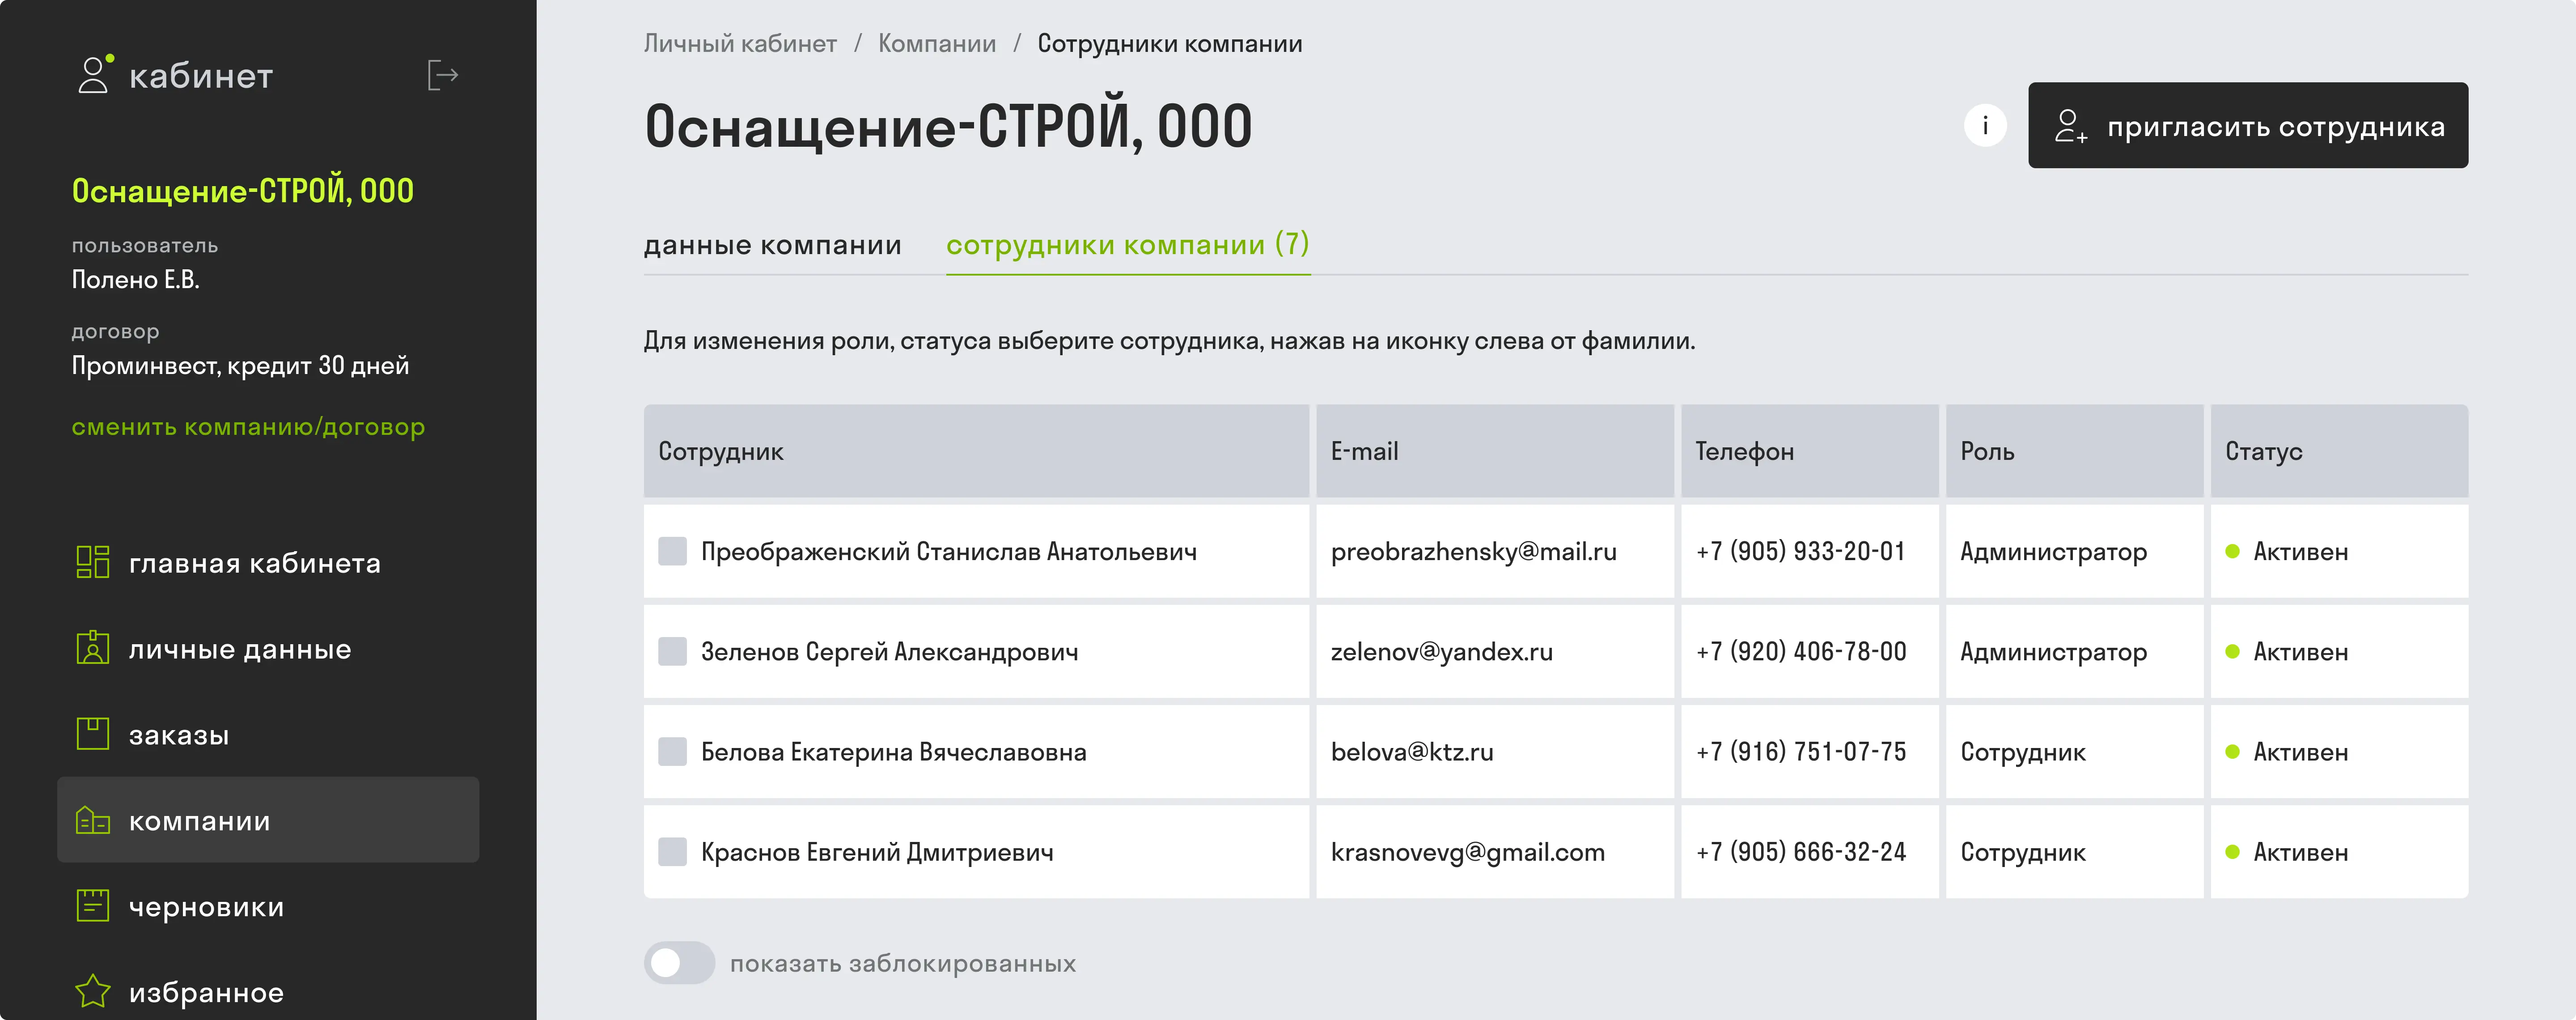Image resolution: width=2576 pixels, height=1020 pixels.
Task: Open сотрудники компании (7) tab
Action: click(1128, 245)
